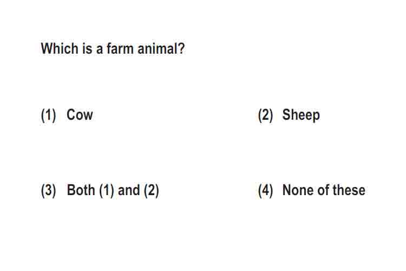Click the word Which in the question

[60, 48]
